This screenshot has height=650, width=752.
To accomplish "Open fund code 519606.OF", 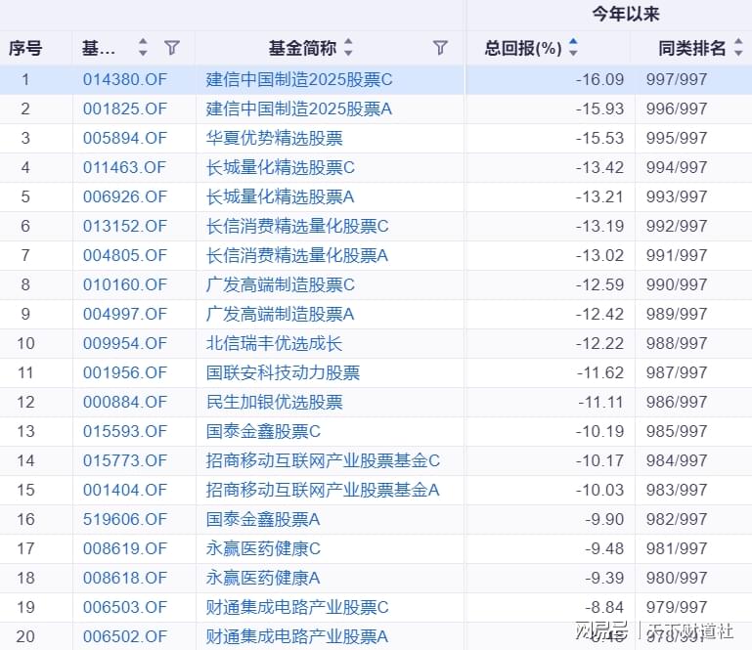I will point(125,519).
